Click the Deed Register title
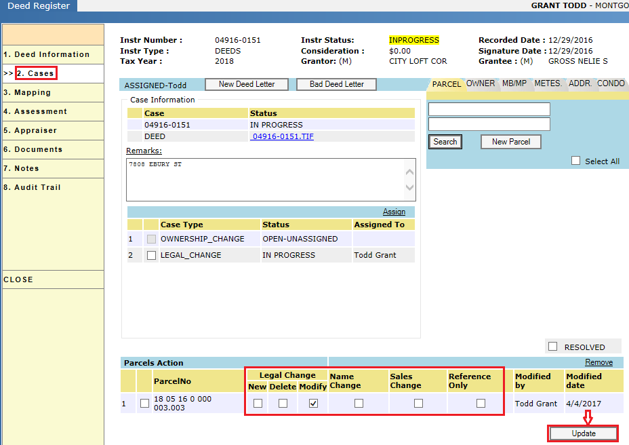629x445 pixels. click(x=39, y=6)
